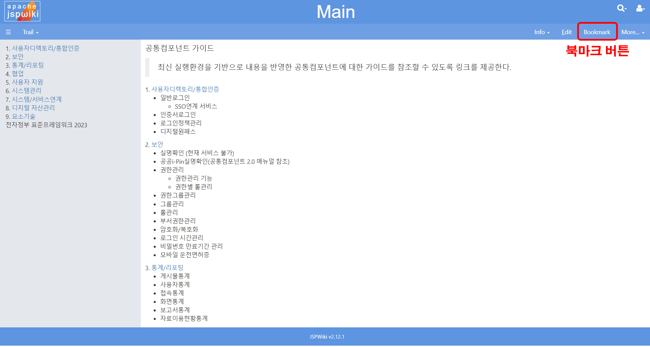Click the Apache JSPWiki logo
This screenshot has height=347, width=650.
(22, 11)
